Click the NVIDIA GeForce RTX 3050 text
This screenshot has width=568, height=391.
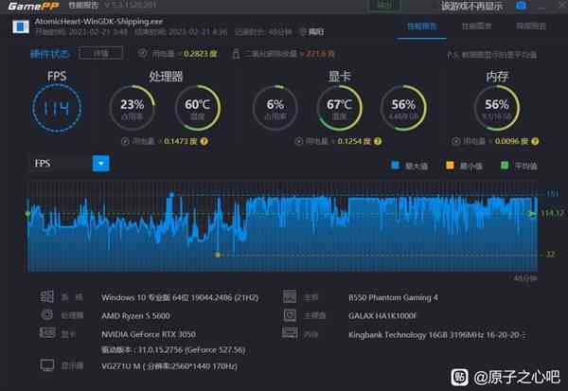(149, 334)
